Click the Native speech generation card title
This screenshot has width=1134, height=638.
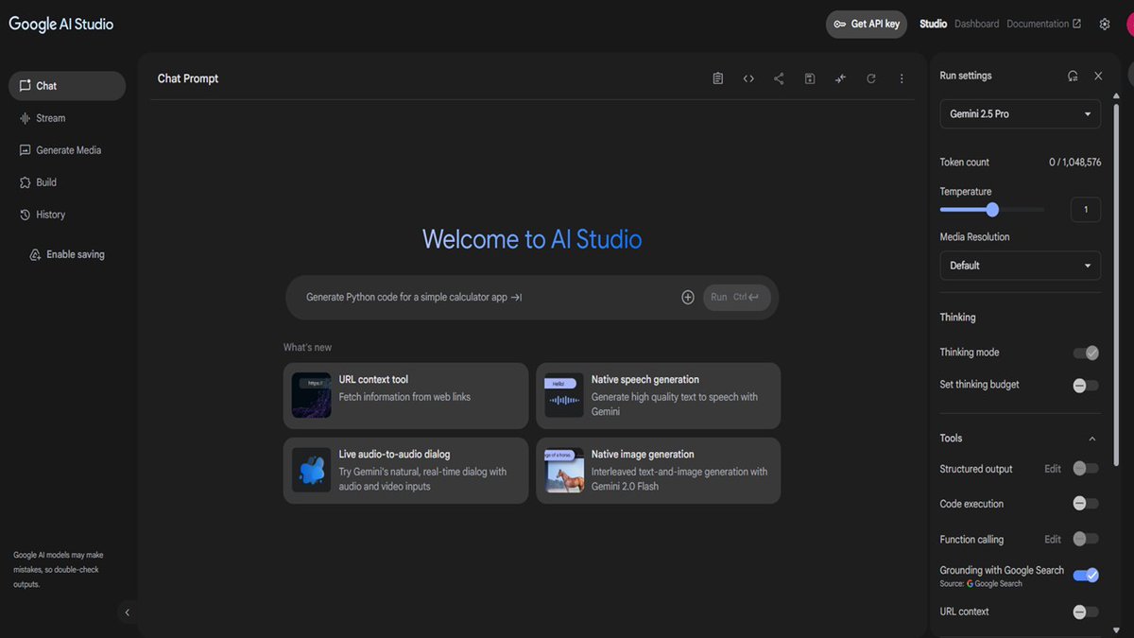[645, 379]
